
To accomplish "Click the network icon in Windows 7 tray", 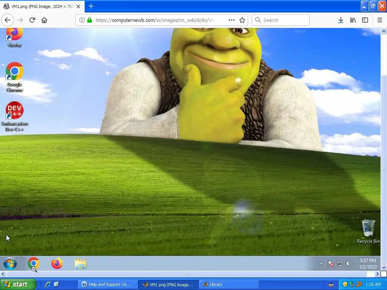I will click(340, 264).
